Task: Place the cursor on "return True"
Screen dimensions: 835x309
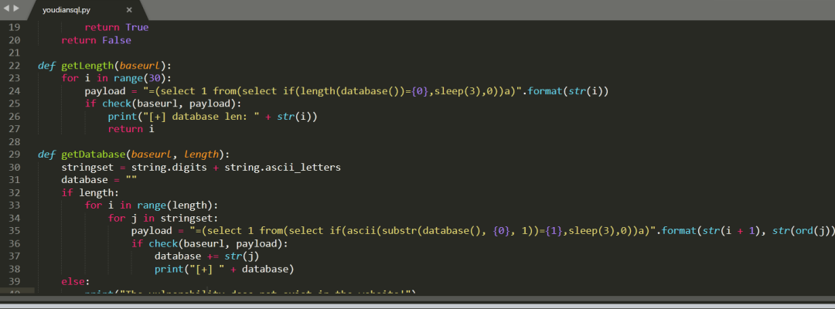Action: [117, 28]
